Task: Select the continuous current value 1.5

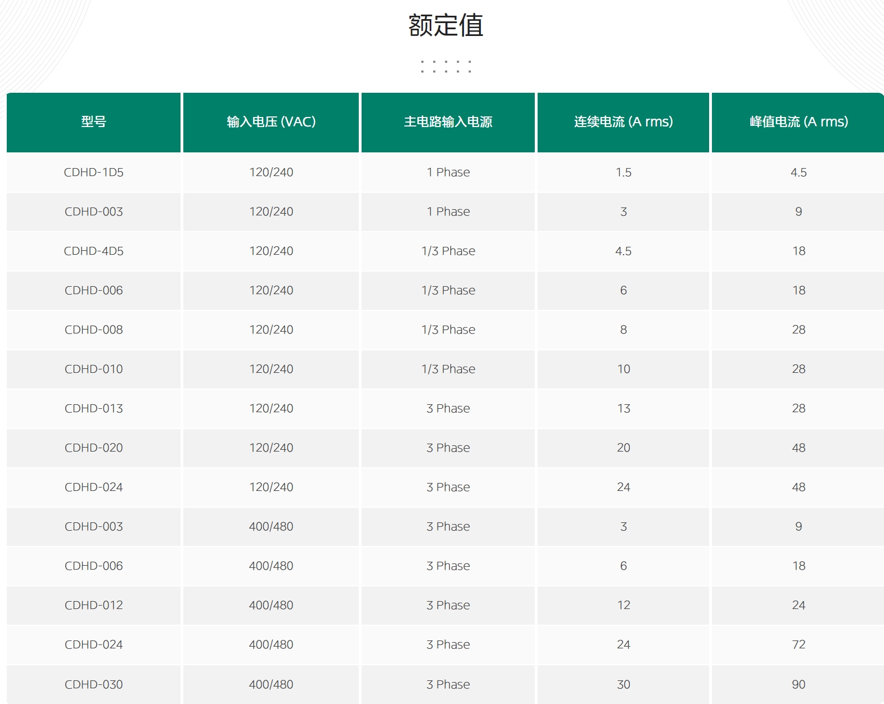Action: 623,173
